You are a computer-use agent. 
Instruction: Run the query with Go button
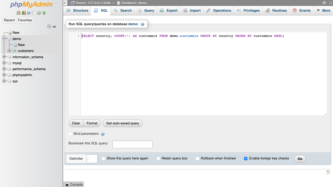click(300, 159)
